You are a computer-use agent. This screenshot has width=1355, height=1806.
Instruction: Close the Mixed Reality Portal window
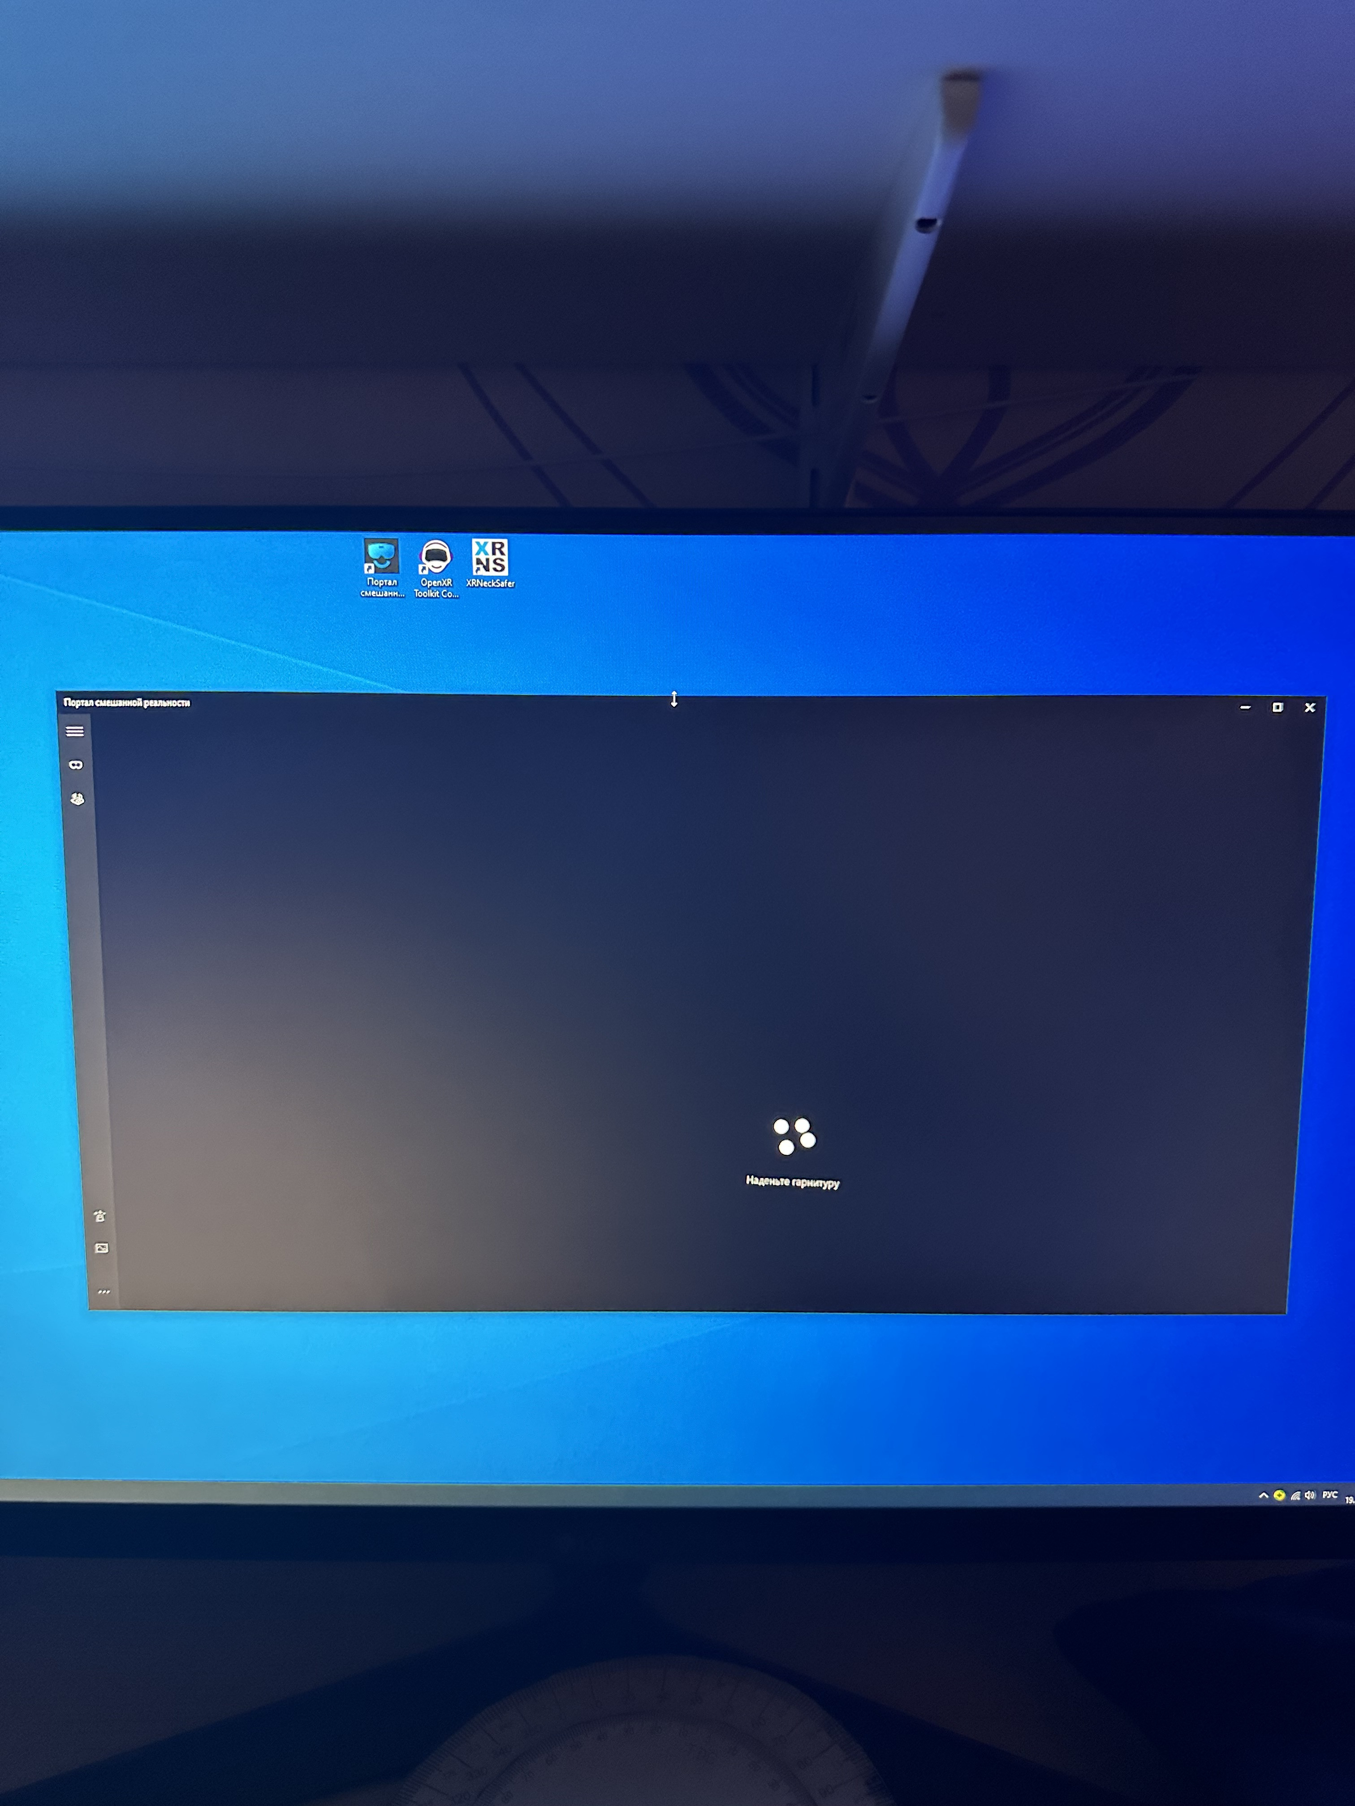(x=1310, y=707)
